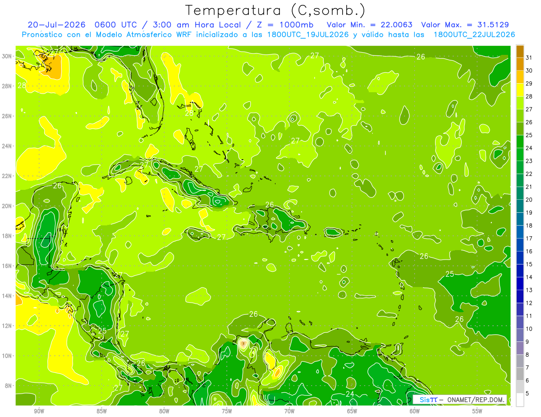This screenshot has height=417, width=541.
Task: Click legend value 16
Action: coord(529,251)
